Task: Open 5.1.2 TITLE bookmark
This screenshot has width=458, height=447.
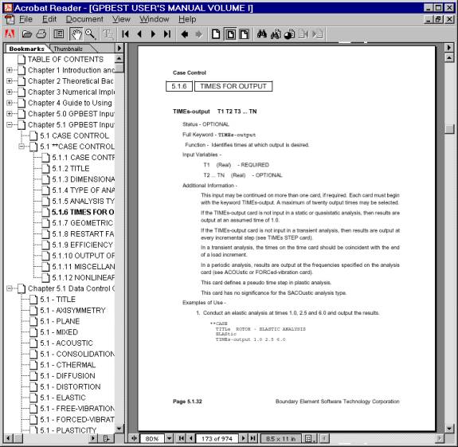Action: (71, 169)
